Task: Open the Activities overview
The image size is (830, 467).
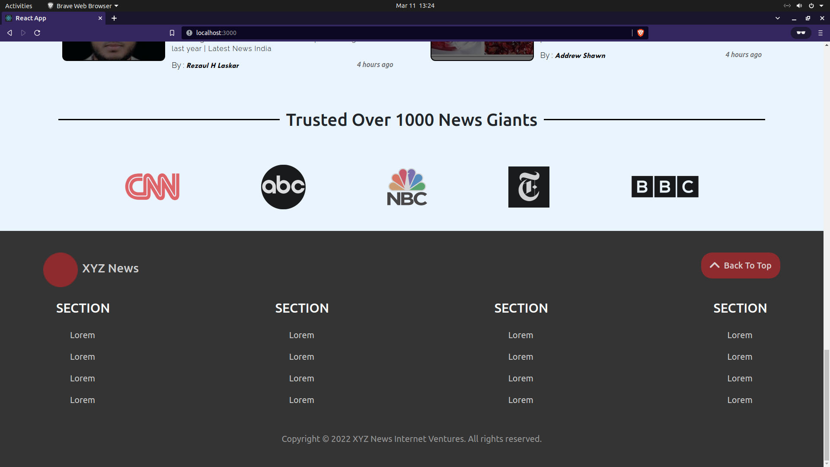Action: click(x=19, y=6)
